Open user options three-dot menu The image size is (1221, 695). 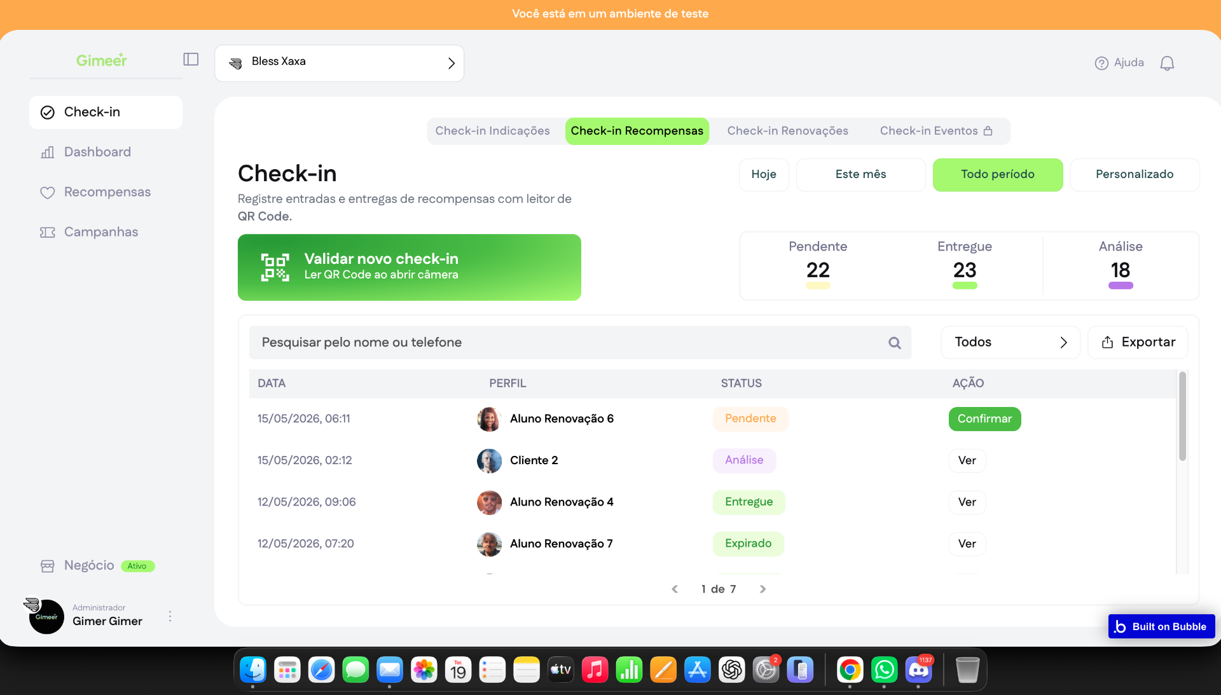tap(170, 616)
